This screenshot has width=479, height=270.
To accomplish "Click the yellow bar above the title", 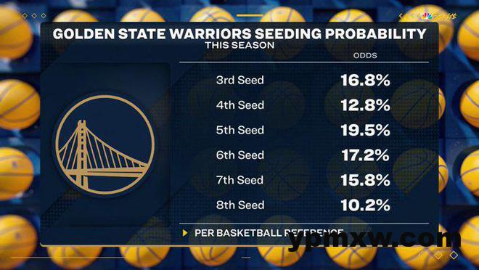I will [x=250, y=15].
